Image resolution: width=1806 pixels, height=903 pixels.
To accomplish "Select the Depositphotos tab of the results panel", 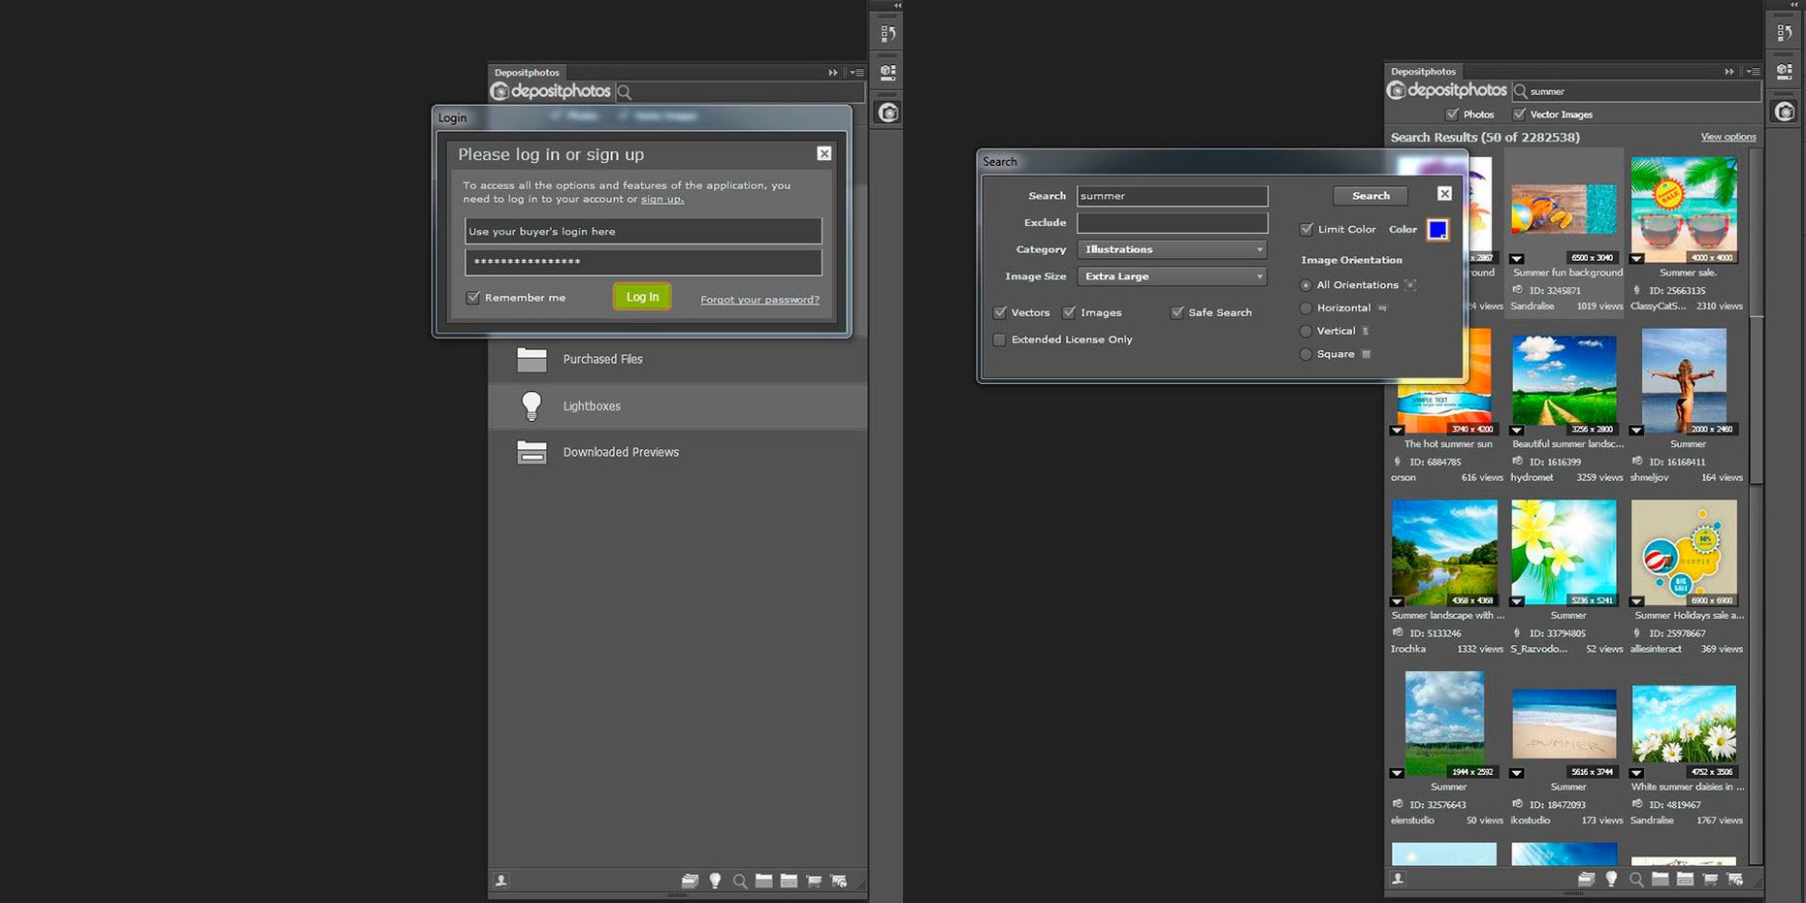I will tap(1423, 72).
